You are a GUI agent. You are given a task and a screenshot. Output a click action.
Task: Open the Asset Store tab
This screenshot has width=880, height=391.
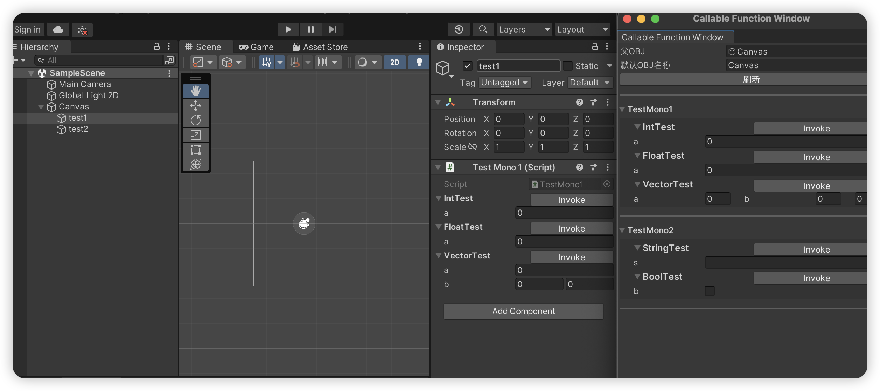coord(320,47)
